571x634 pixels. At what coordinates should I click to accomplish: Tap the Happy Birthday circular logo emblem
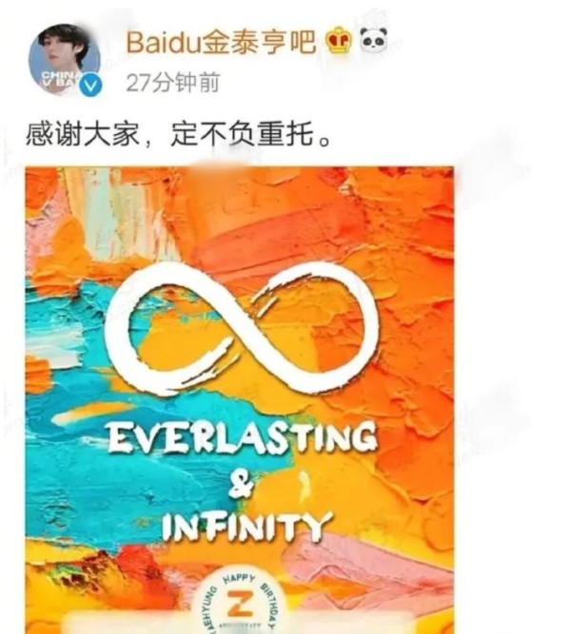[242, 604]
